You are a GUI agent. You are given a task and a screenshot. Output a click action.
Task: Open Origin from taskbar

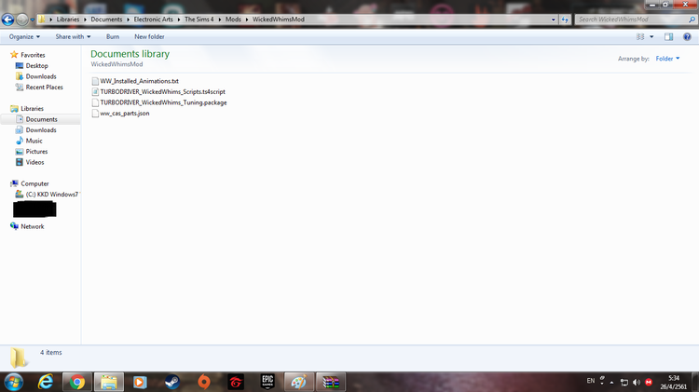click(204, 382)
